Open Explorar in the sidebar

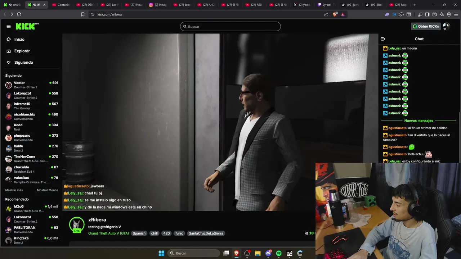[x=22, y=51]
